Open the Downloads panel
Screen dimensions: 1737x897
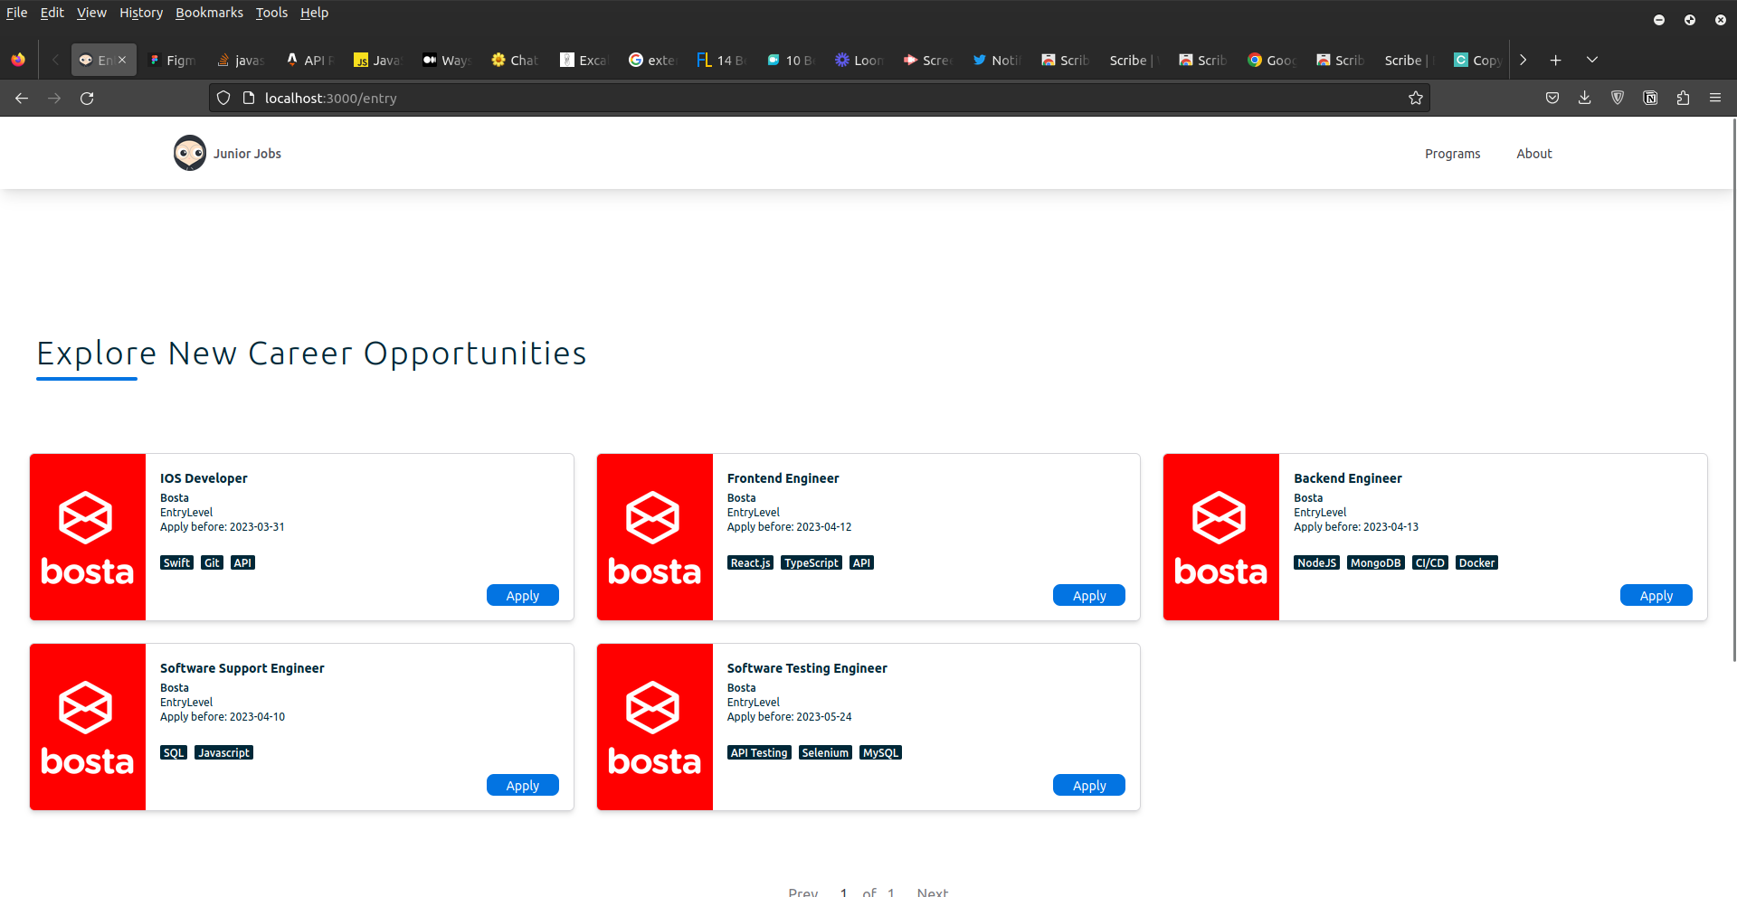pos(1585,98)
